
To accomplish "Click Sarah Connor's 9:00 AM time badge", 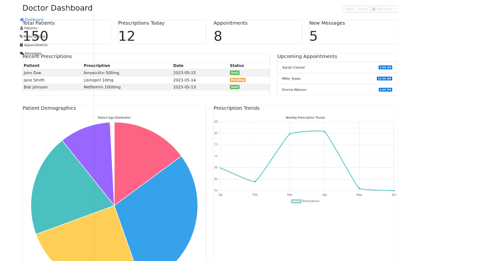I will (385, 67).
